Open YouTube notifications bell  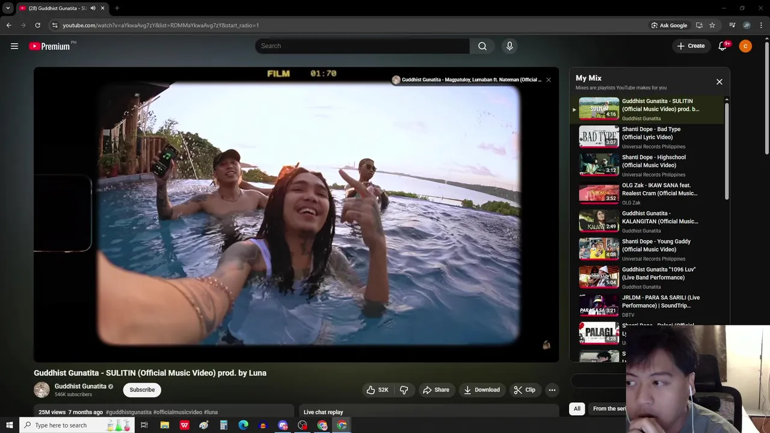pos(722,46)
